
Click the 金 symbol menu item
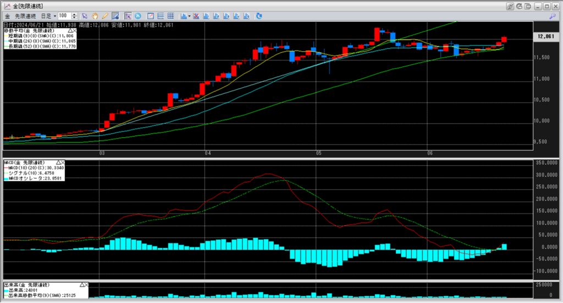pyautogui.click(x=8, y=16)
